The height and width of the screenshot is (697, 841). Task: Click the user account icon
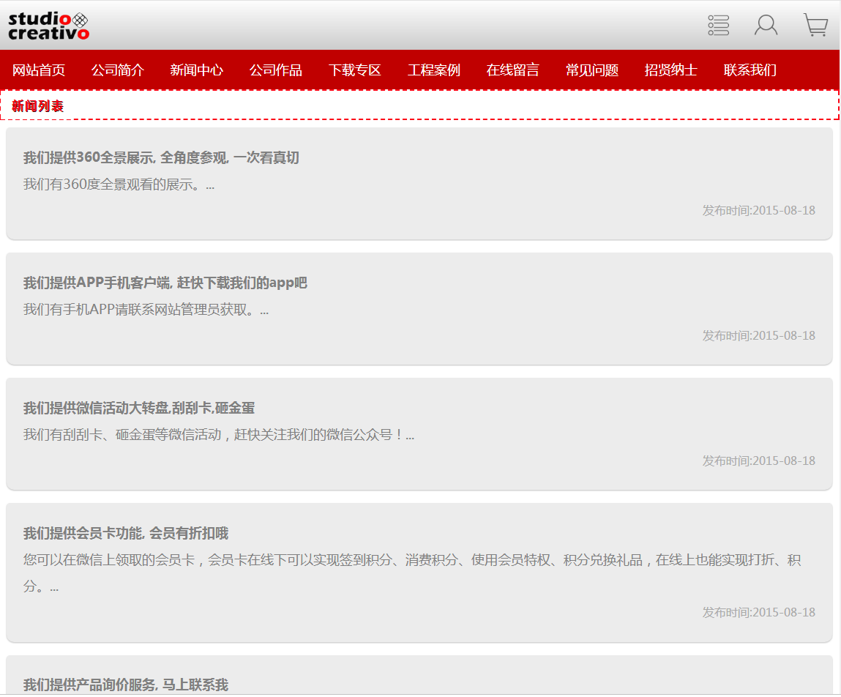pos(766,25)
